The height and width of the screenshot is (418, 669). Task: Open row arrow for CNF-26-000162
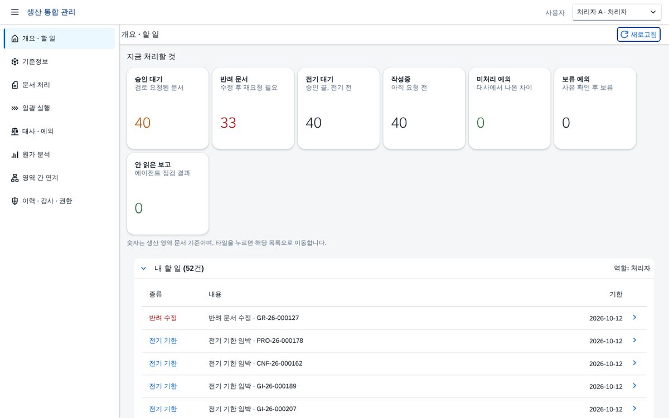click(634, 363)
